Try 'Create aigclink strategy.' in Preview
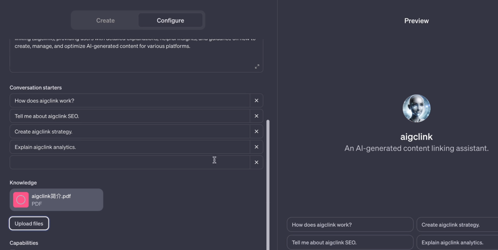498x250 pixels. click(x=457, y=225)
